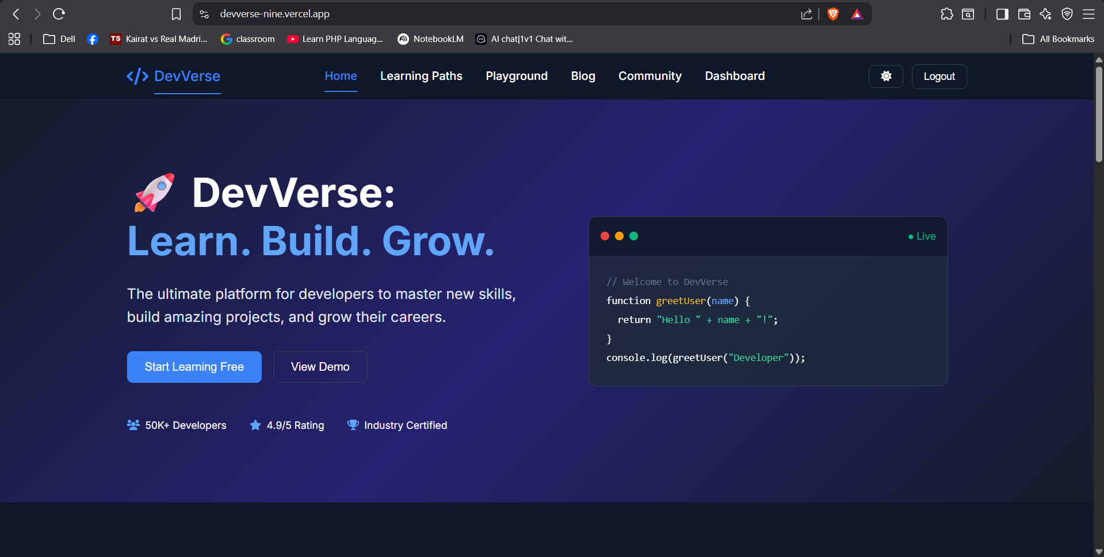Open the Brave VPN shield icon
1104x557 pixels.
coord(1068,13)
